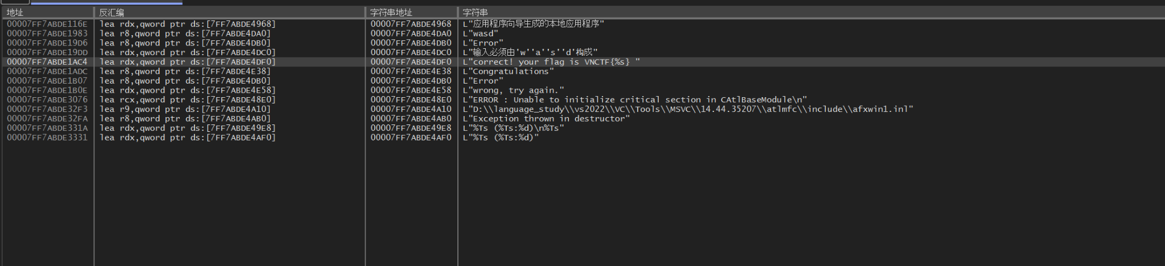Sort by the 反汇编 column header
The height and width of the screenshot is (266, 1165).
pos(111,13)
